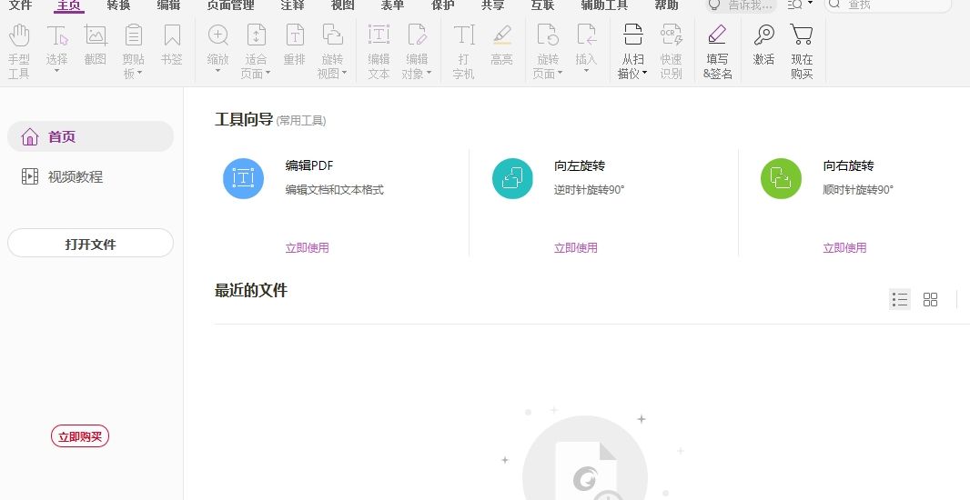Screen dimensions: 970x500
Task: Open the View (视图) ribbon tab
Action: 343,5
